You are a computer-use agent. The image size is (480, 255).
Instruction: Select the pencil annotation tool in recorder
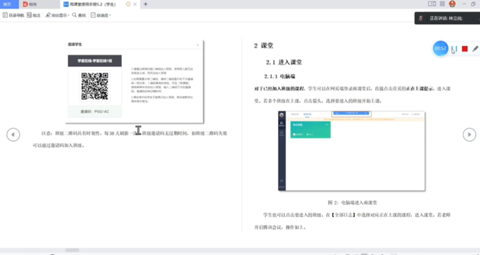475,49
